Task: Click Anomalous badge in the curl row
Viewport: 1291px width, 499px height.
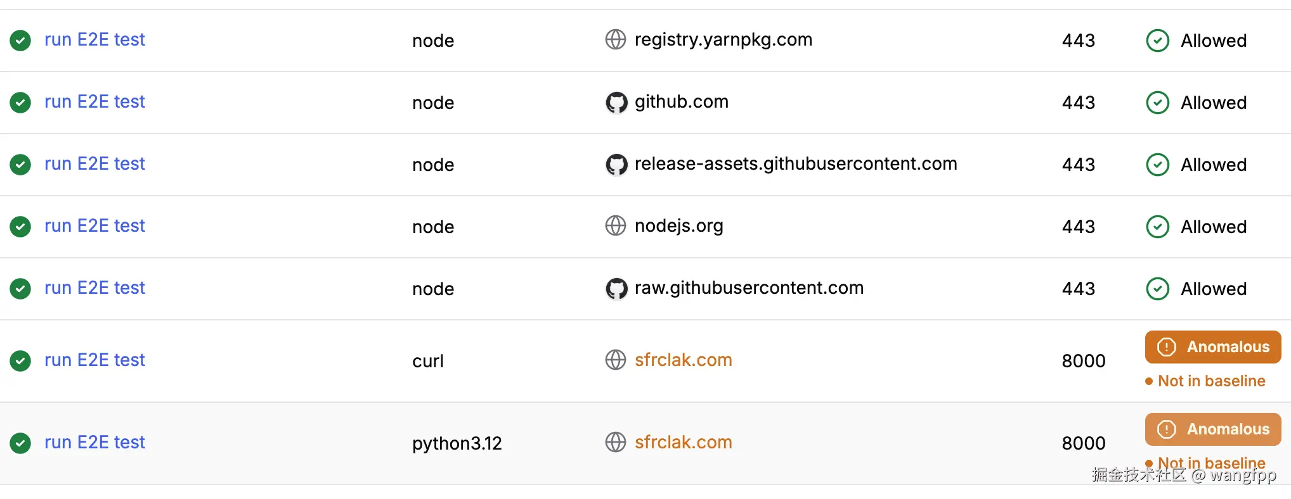Action: [1212, 347]
